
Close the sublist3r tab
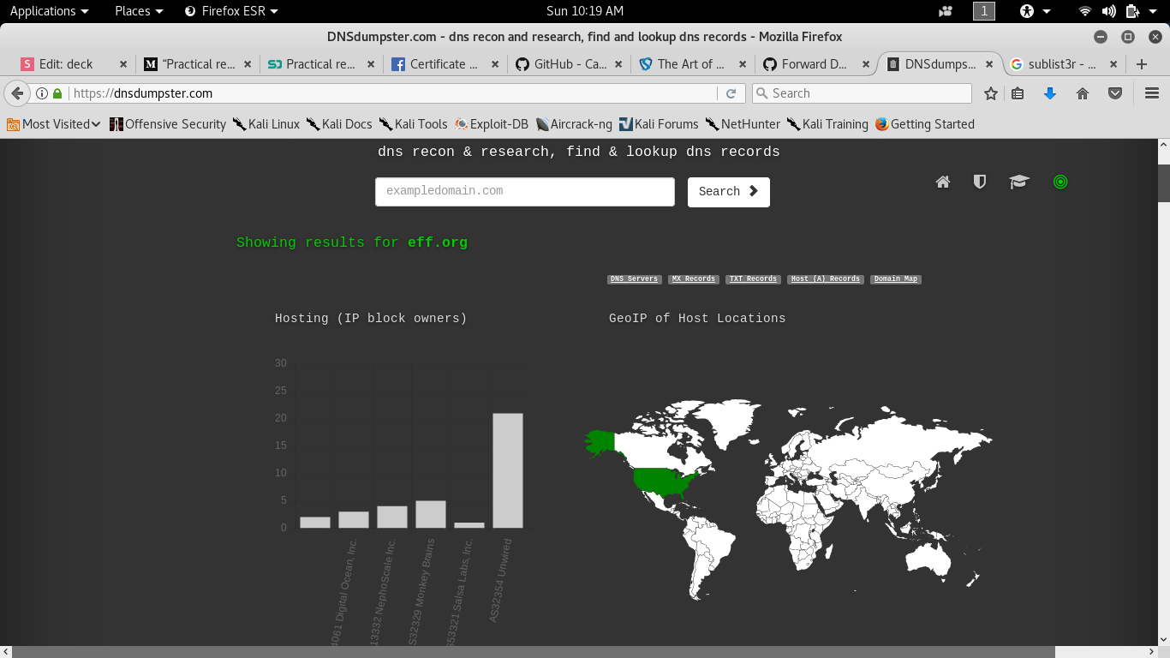pyautogui.click(x=1113, y=64)
